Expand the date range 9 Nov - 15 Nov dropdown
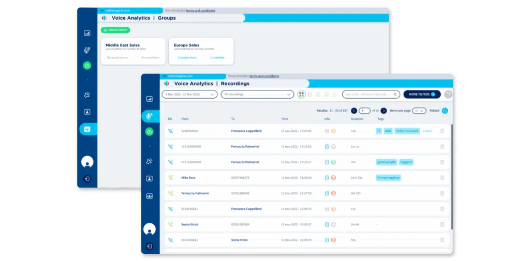530x261 pixels. [189, 95]
